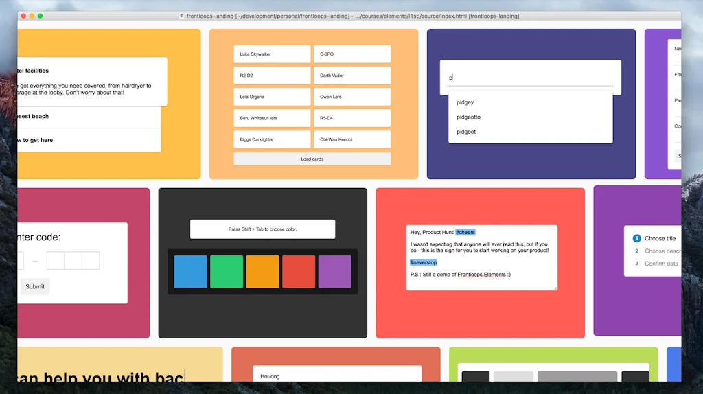The width and height of the screenshot is (703, 394).
Task: Select the R5-D4 card
Action: (352, 118)
